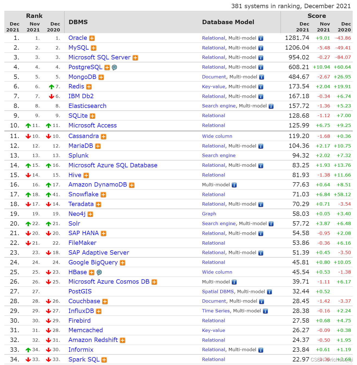The height and width of the screenshot is (365, 357).
Task: Click the plus icon next to Snowflake
Action: 103,195
